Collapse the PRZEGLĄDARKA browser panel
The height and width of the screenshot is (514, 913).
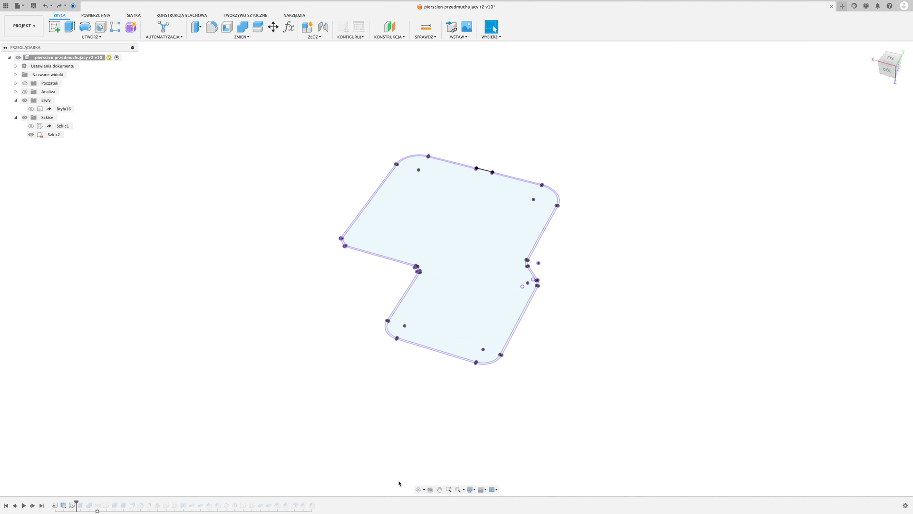5,48
